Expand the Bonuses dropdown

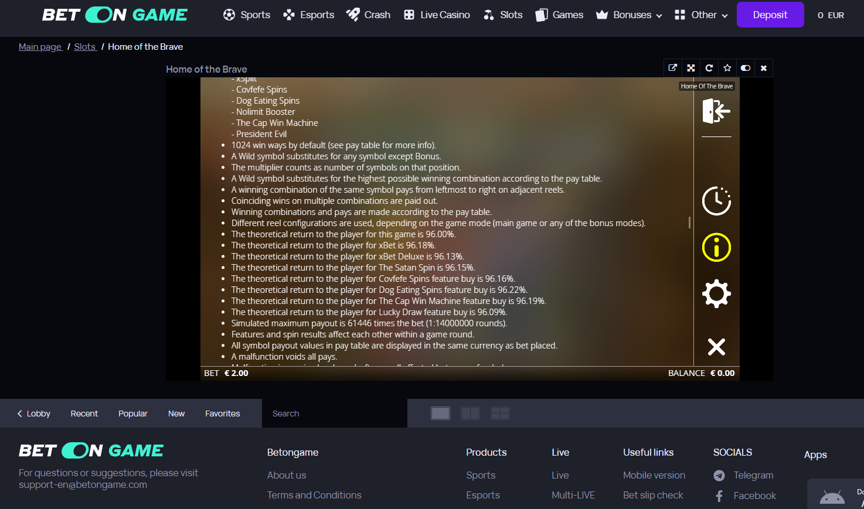629,15
